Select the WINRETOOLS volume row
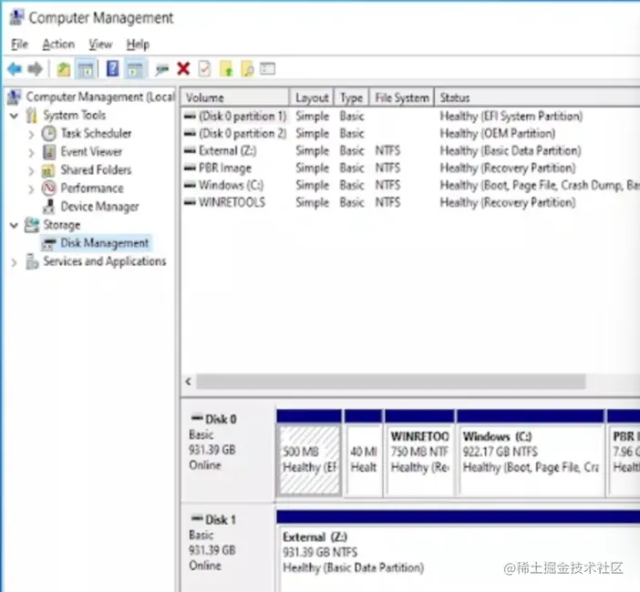The image size is (640, 592). pos(410,202)
